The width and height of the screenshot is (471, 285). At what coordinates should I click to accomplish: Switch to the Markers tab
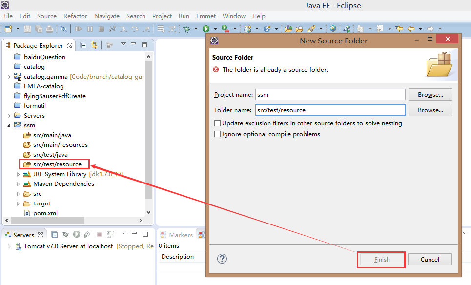pos(177,235)
